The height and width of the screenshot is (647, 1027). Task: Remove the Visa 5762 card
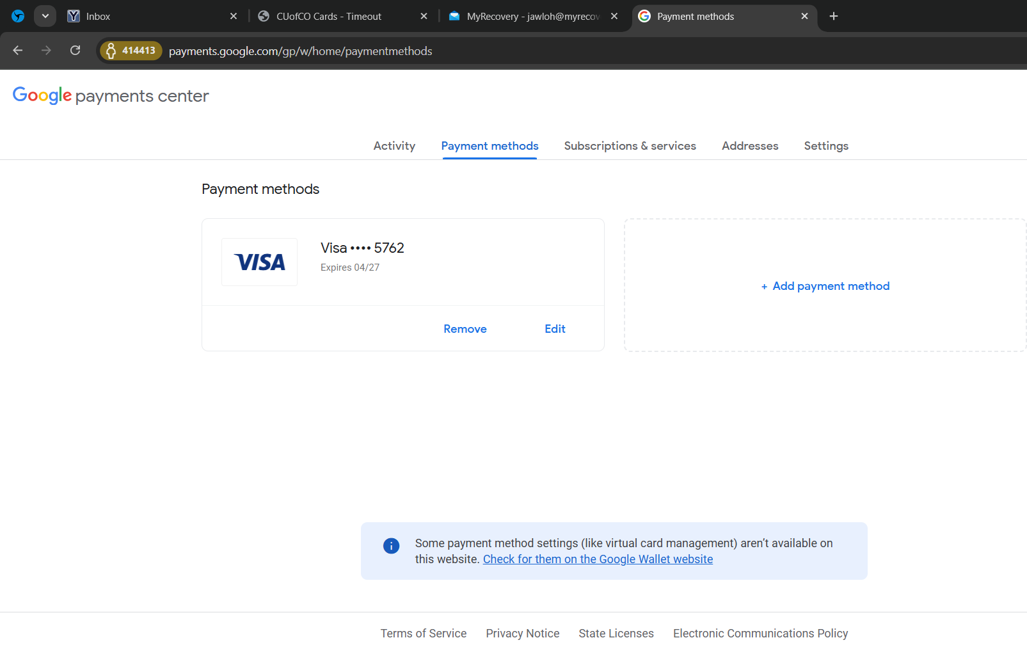point(465,329)
